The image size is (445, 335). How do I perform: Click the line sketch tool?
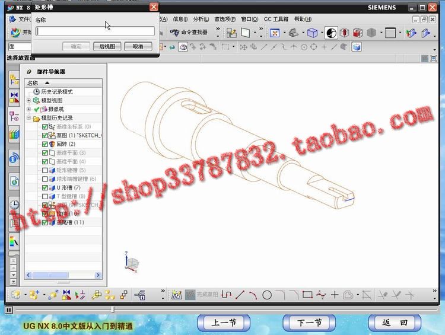(x=240, y=295)
